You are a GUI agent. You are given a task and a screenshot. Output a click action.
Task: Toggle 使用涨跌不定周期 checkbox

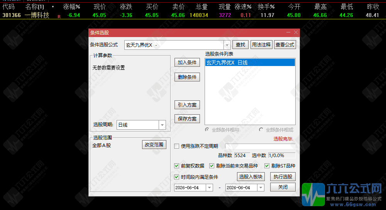tap(176, 146)
